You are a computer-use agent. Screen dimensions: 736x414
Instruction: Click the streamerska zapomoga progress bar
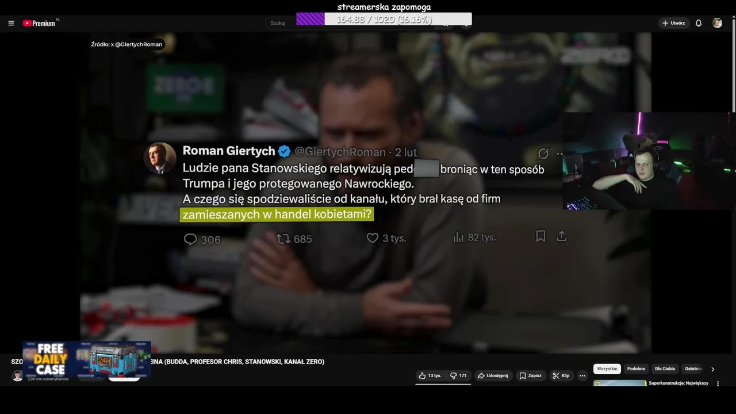click(384, 19)
